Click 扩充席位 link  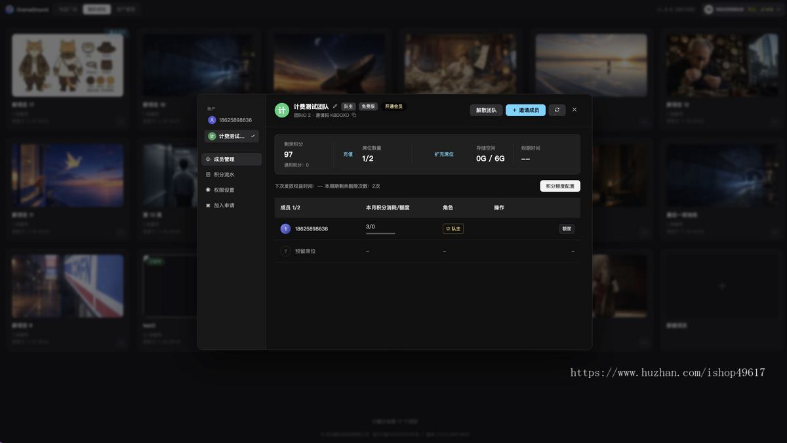click(444, 154)
